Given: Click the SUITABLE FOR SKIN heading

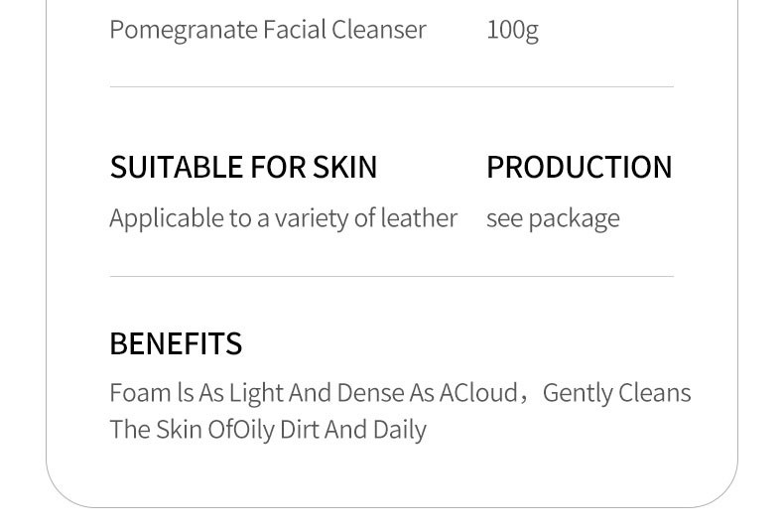Looking at the screenshot, I should (243, 167).
